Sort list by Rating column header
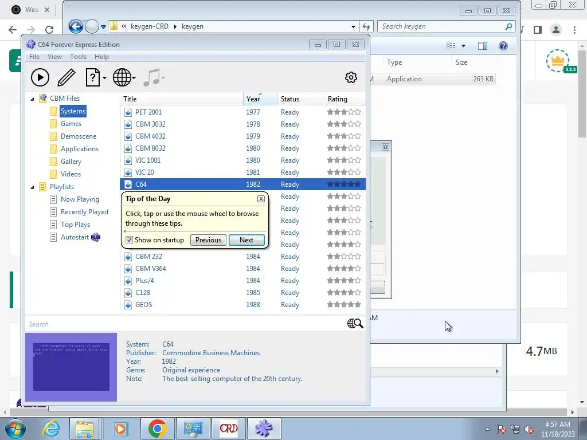 tap(345, 99)
